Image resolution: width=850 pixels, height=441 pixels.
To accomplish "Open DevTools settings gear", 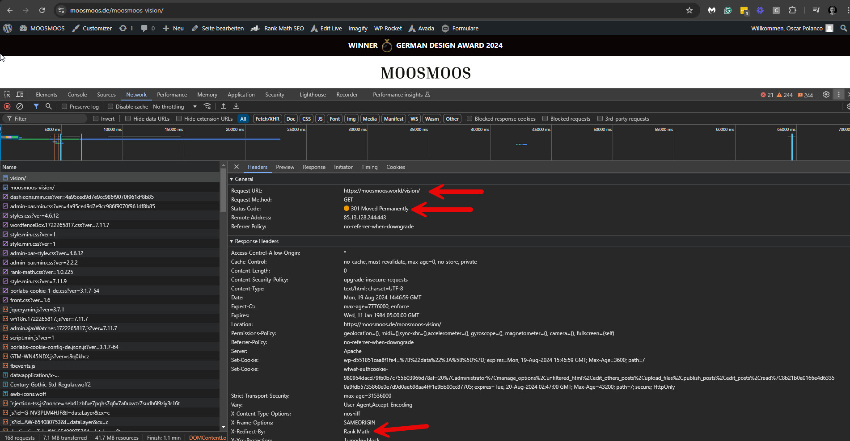I will click(826, 95).
